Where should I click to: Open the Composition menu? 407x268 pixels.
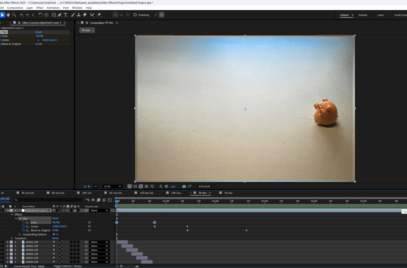tap(15, 8)
